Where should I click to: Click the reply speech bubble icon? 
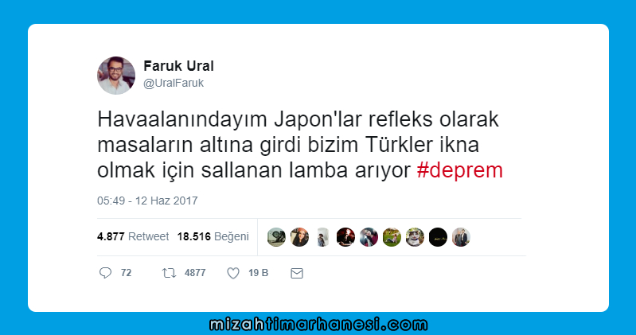coord(105,273)
